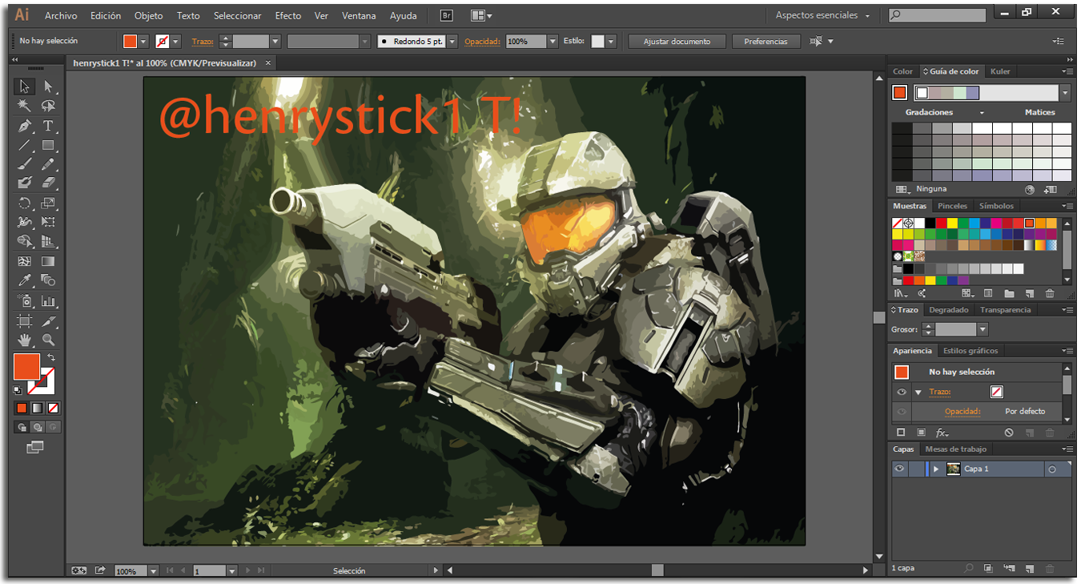Switch to Mesas de trabajo tab
Viewport: 1089px width, 584px height.
point(956,449)
